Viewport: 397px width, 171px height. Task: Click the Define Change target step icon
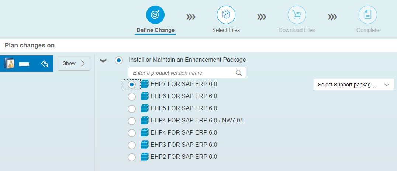click(x=155, y=15)
